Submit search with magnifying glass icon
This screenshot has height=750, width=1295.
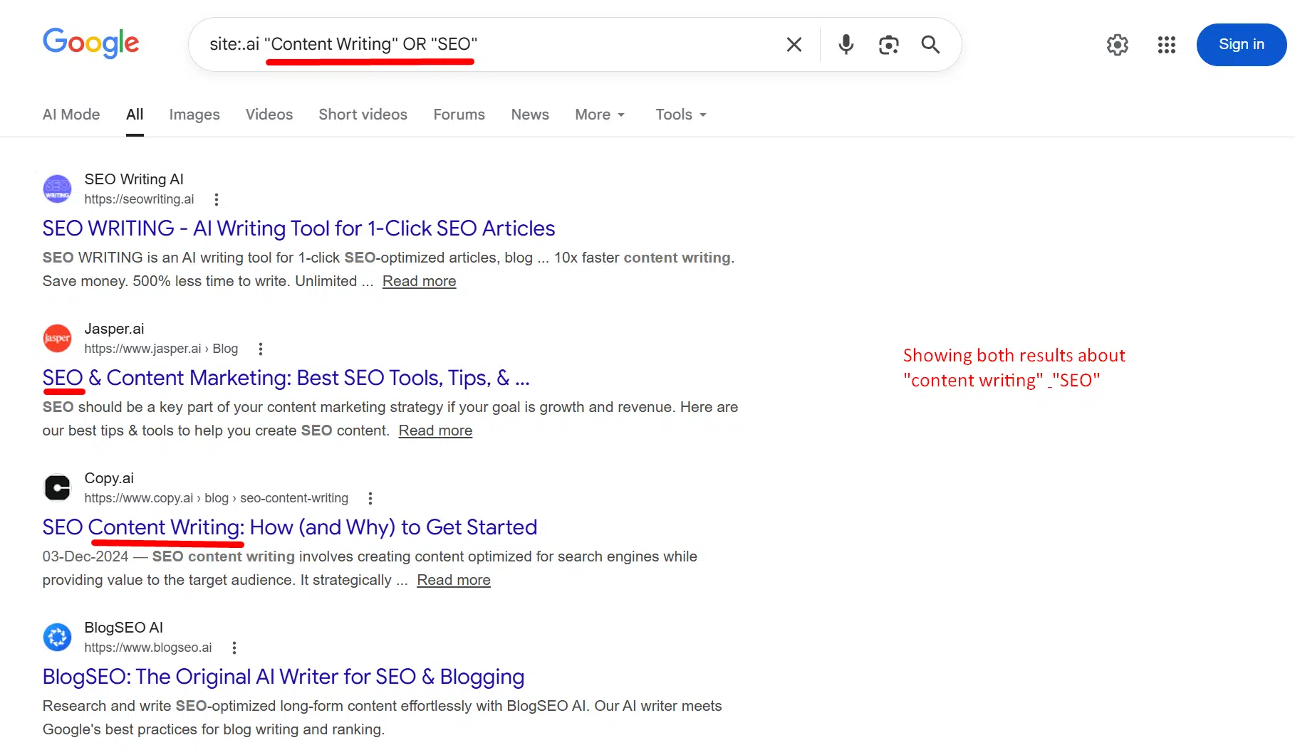coord(930,45)
